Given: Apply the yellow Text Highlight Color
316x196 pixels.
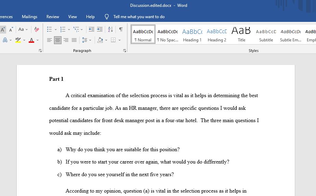Looking at the screenshot, I should pyautogui.click(x=18, y=40).
